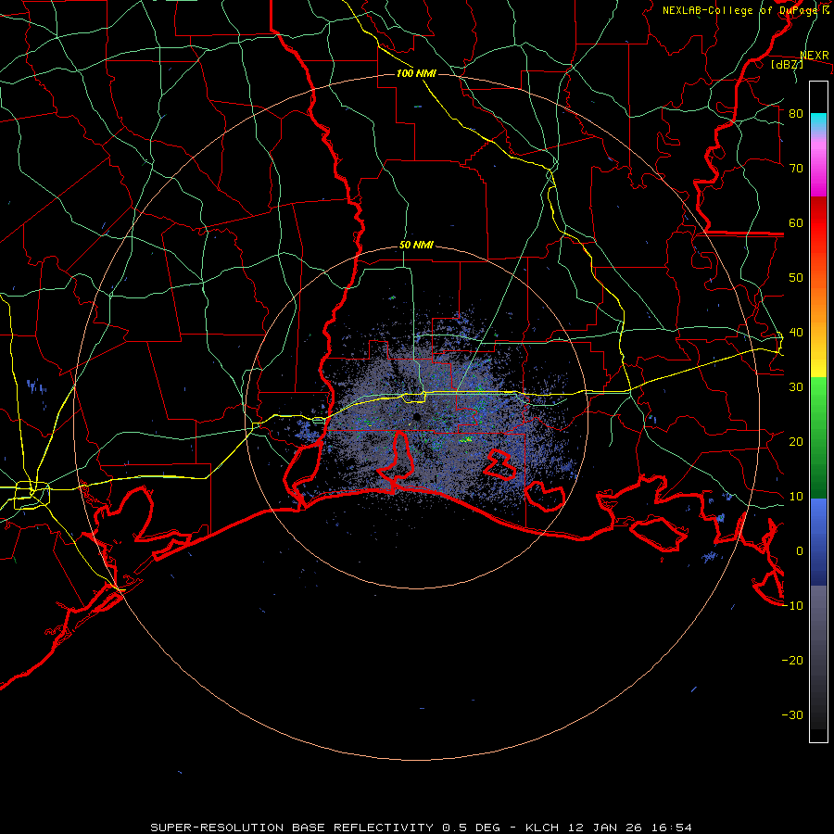The width and height of the screenshot is (834, 834).
Task: Click the -10 value on the dBZ scale
Action: tap(792, 606)
